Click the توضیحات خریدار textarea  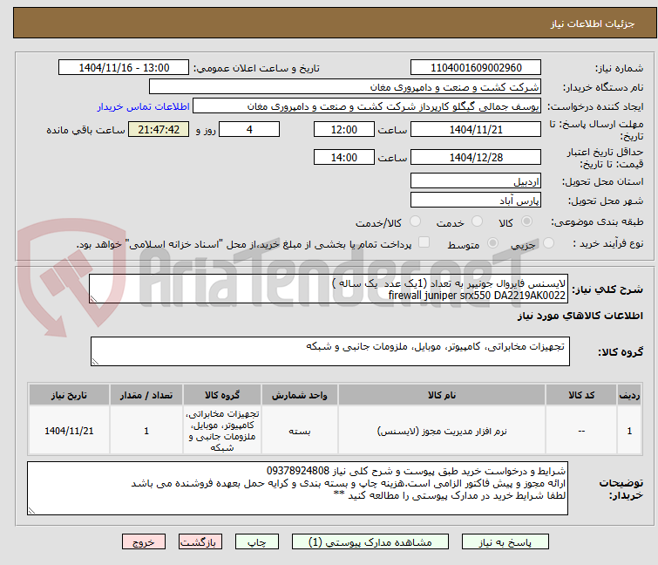pos(297,488)
